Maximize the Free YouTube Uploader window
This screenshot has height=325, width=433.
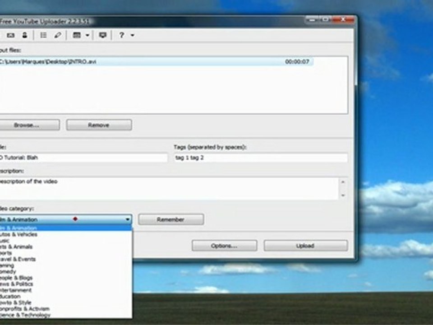[326, 20]
